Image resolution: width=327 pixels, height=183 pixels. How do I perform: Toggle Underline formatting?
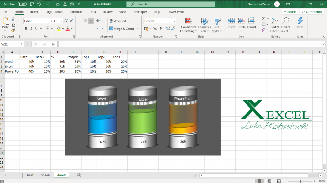36,29
